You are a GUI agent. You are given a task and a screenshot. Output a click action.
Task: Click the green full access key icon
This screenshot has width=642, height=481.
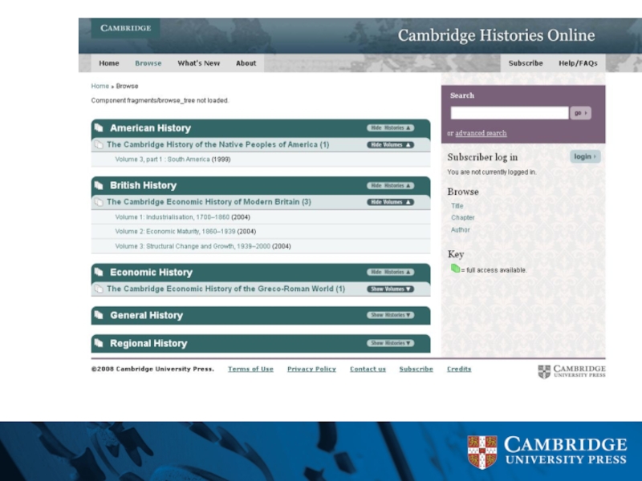click(x=455, y=269)
